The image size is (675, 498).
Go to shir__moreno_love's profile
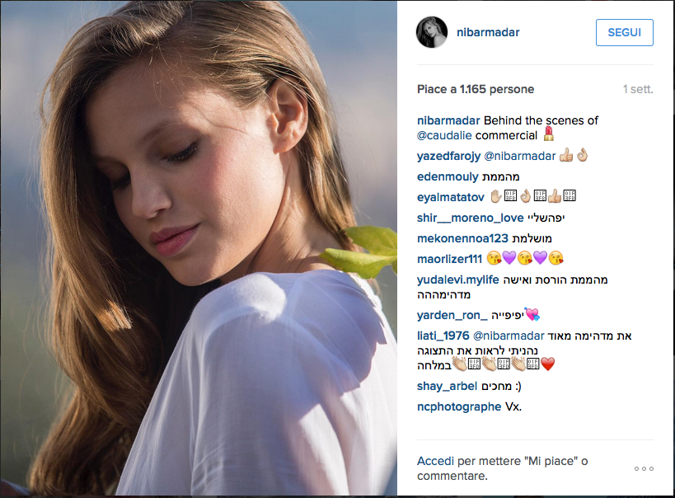tap(471, 218)
